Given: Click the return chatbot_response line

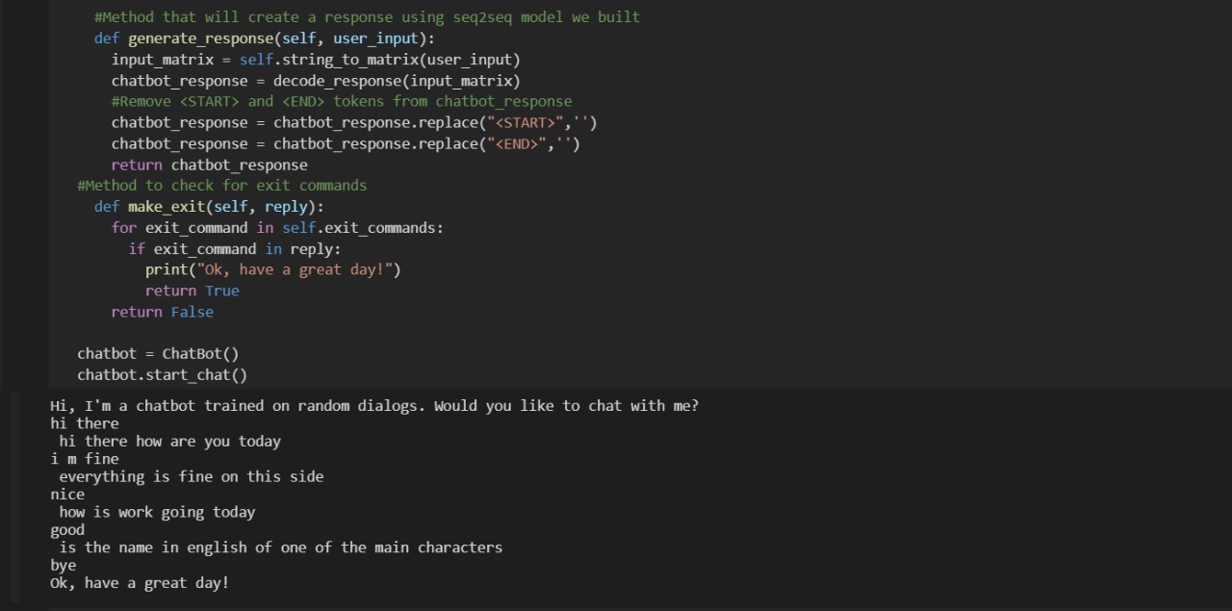Looking at the screenshot, I should (209, 165).
